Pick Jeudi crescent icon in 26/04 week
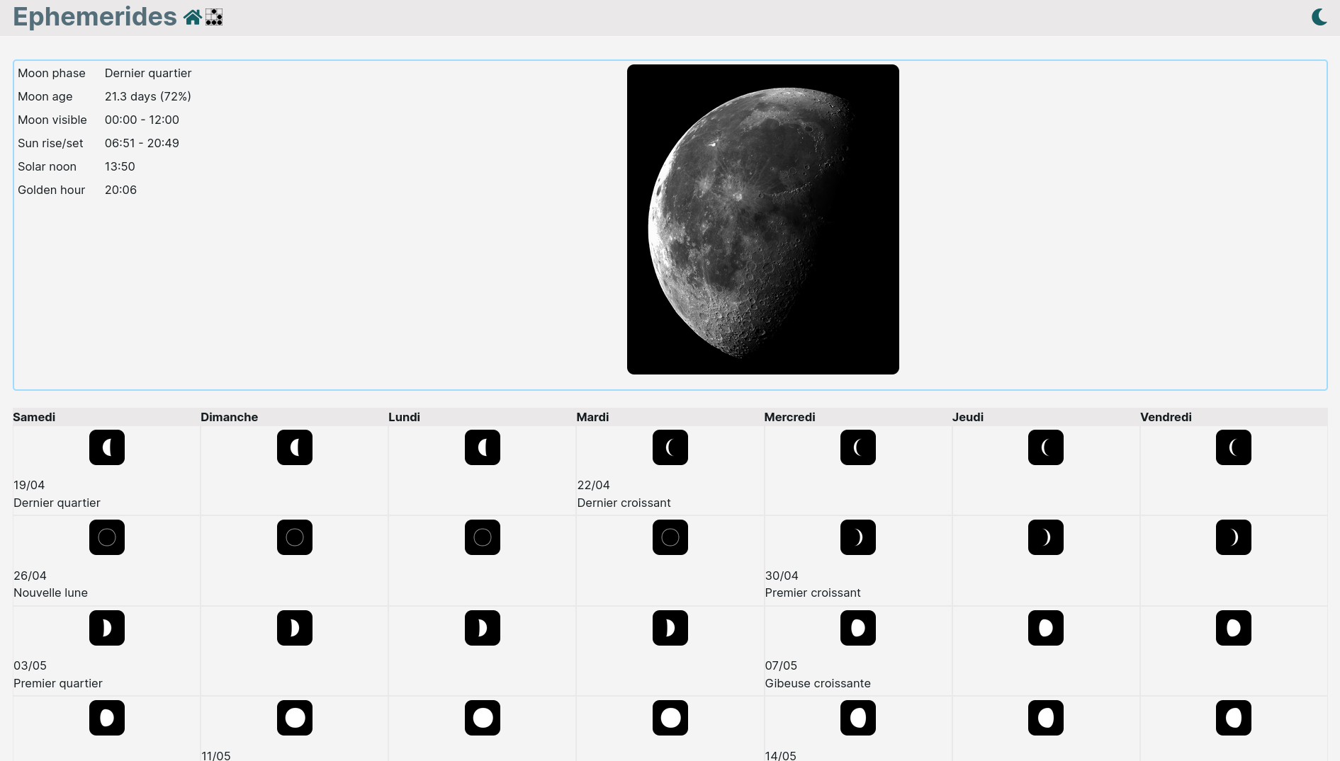The height and width of the screenshot is (761, 1340). (1046, 537)
